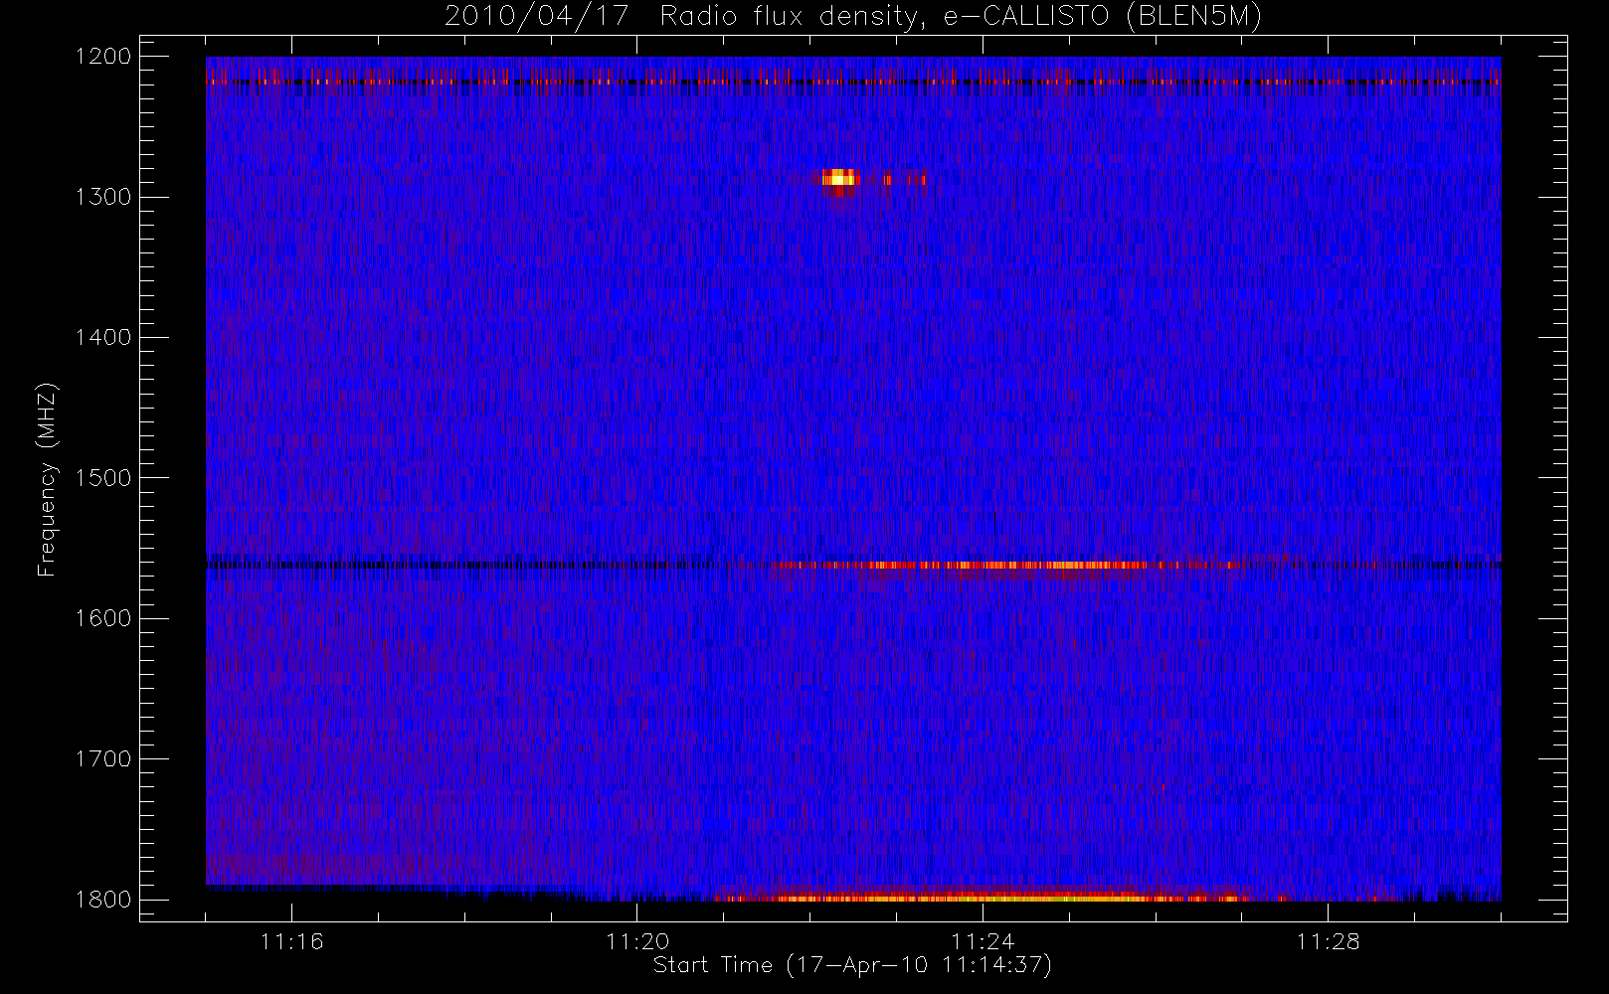Click the 11:16 time axis label
Screen dimensions: 1609x994
click(291, 941)
